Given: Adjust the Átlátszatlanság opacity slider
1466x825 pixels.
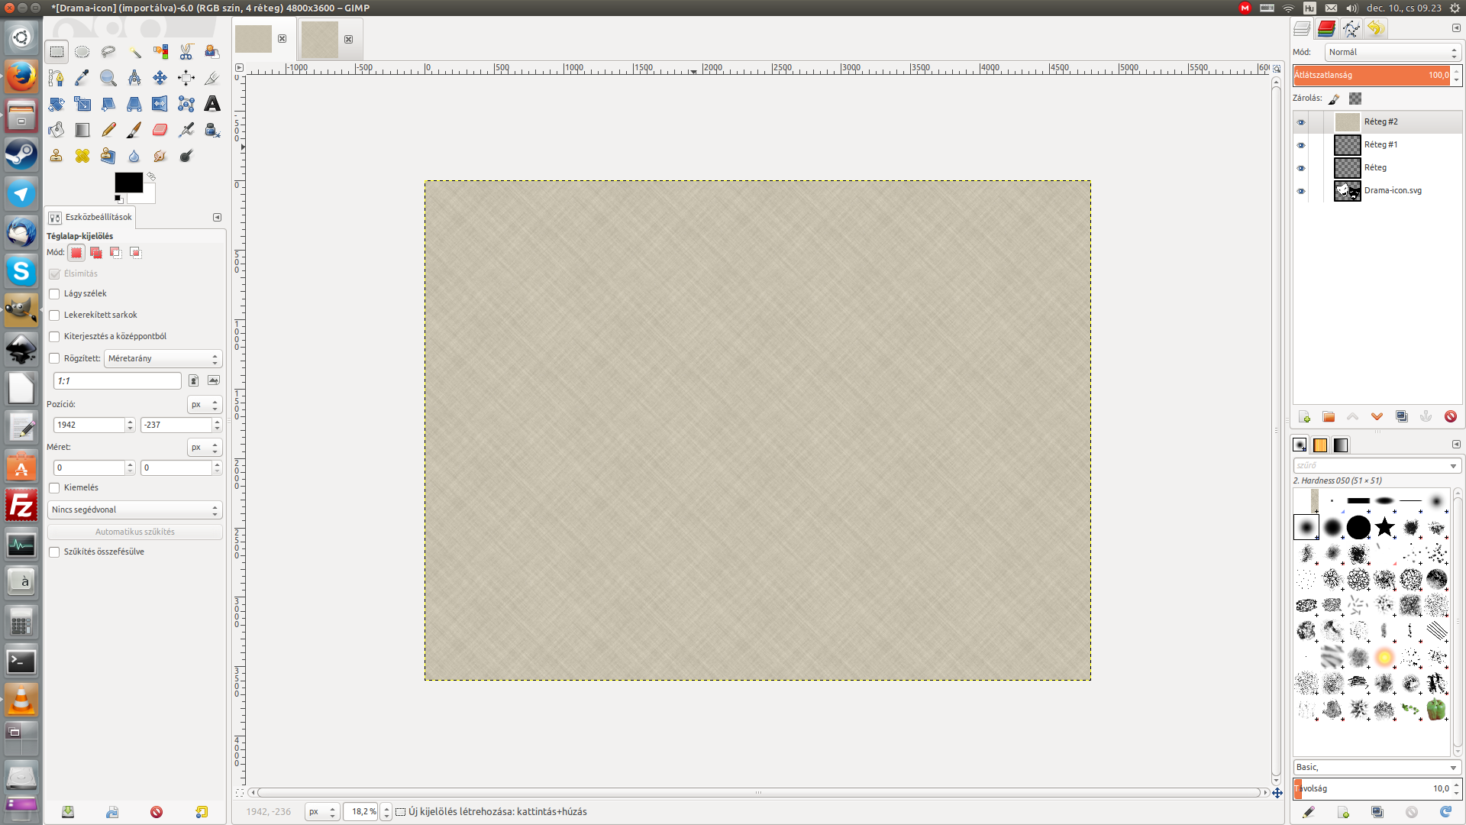Looking at the screenshot, I should click(x=1372, y=75).
